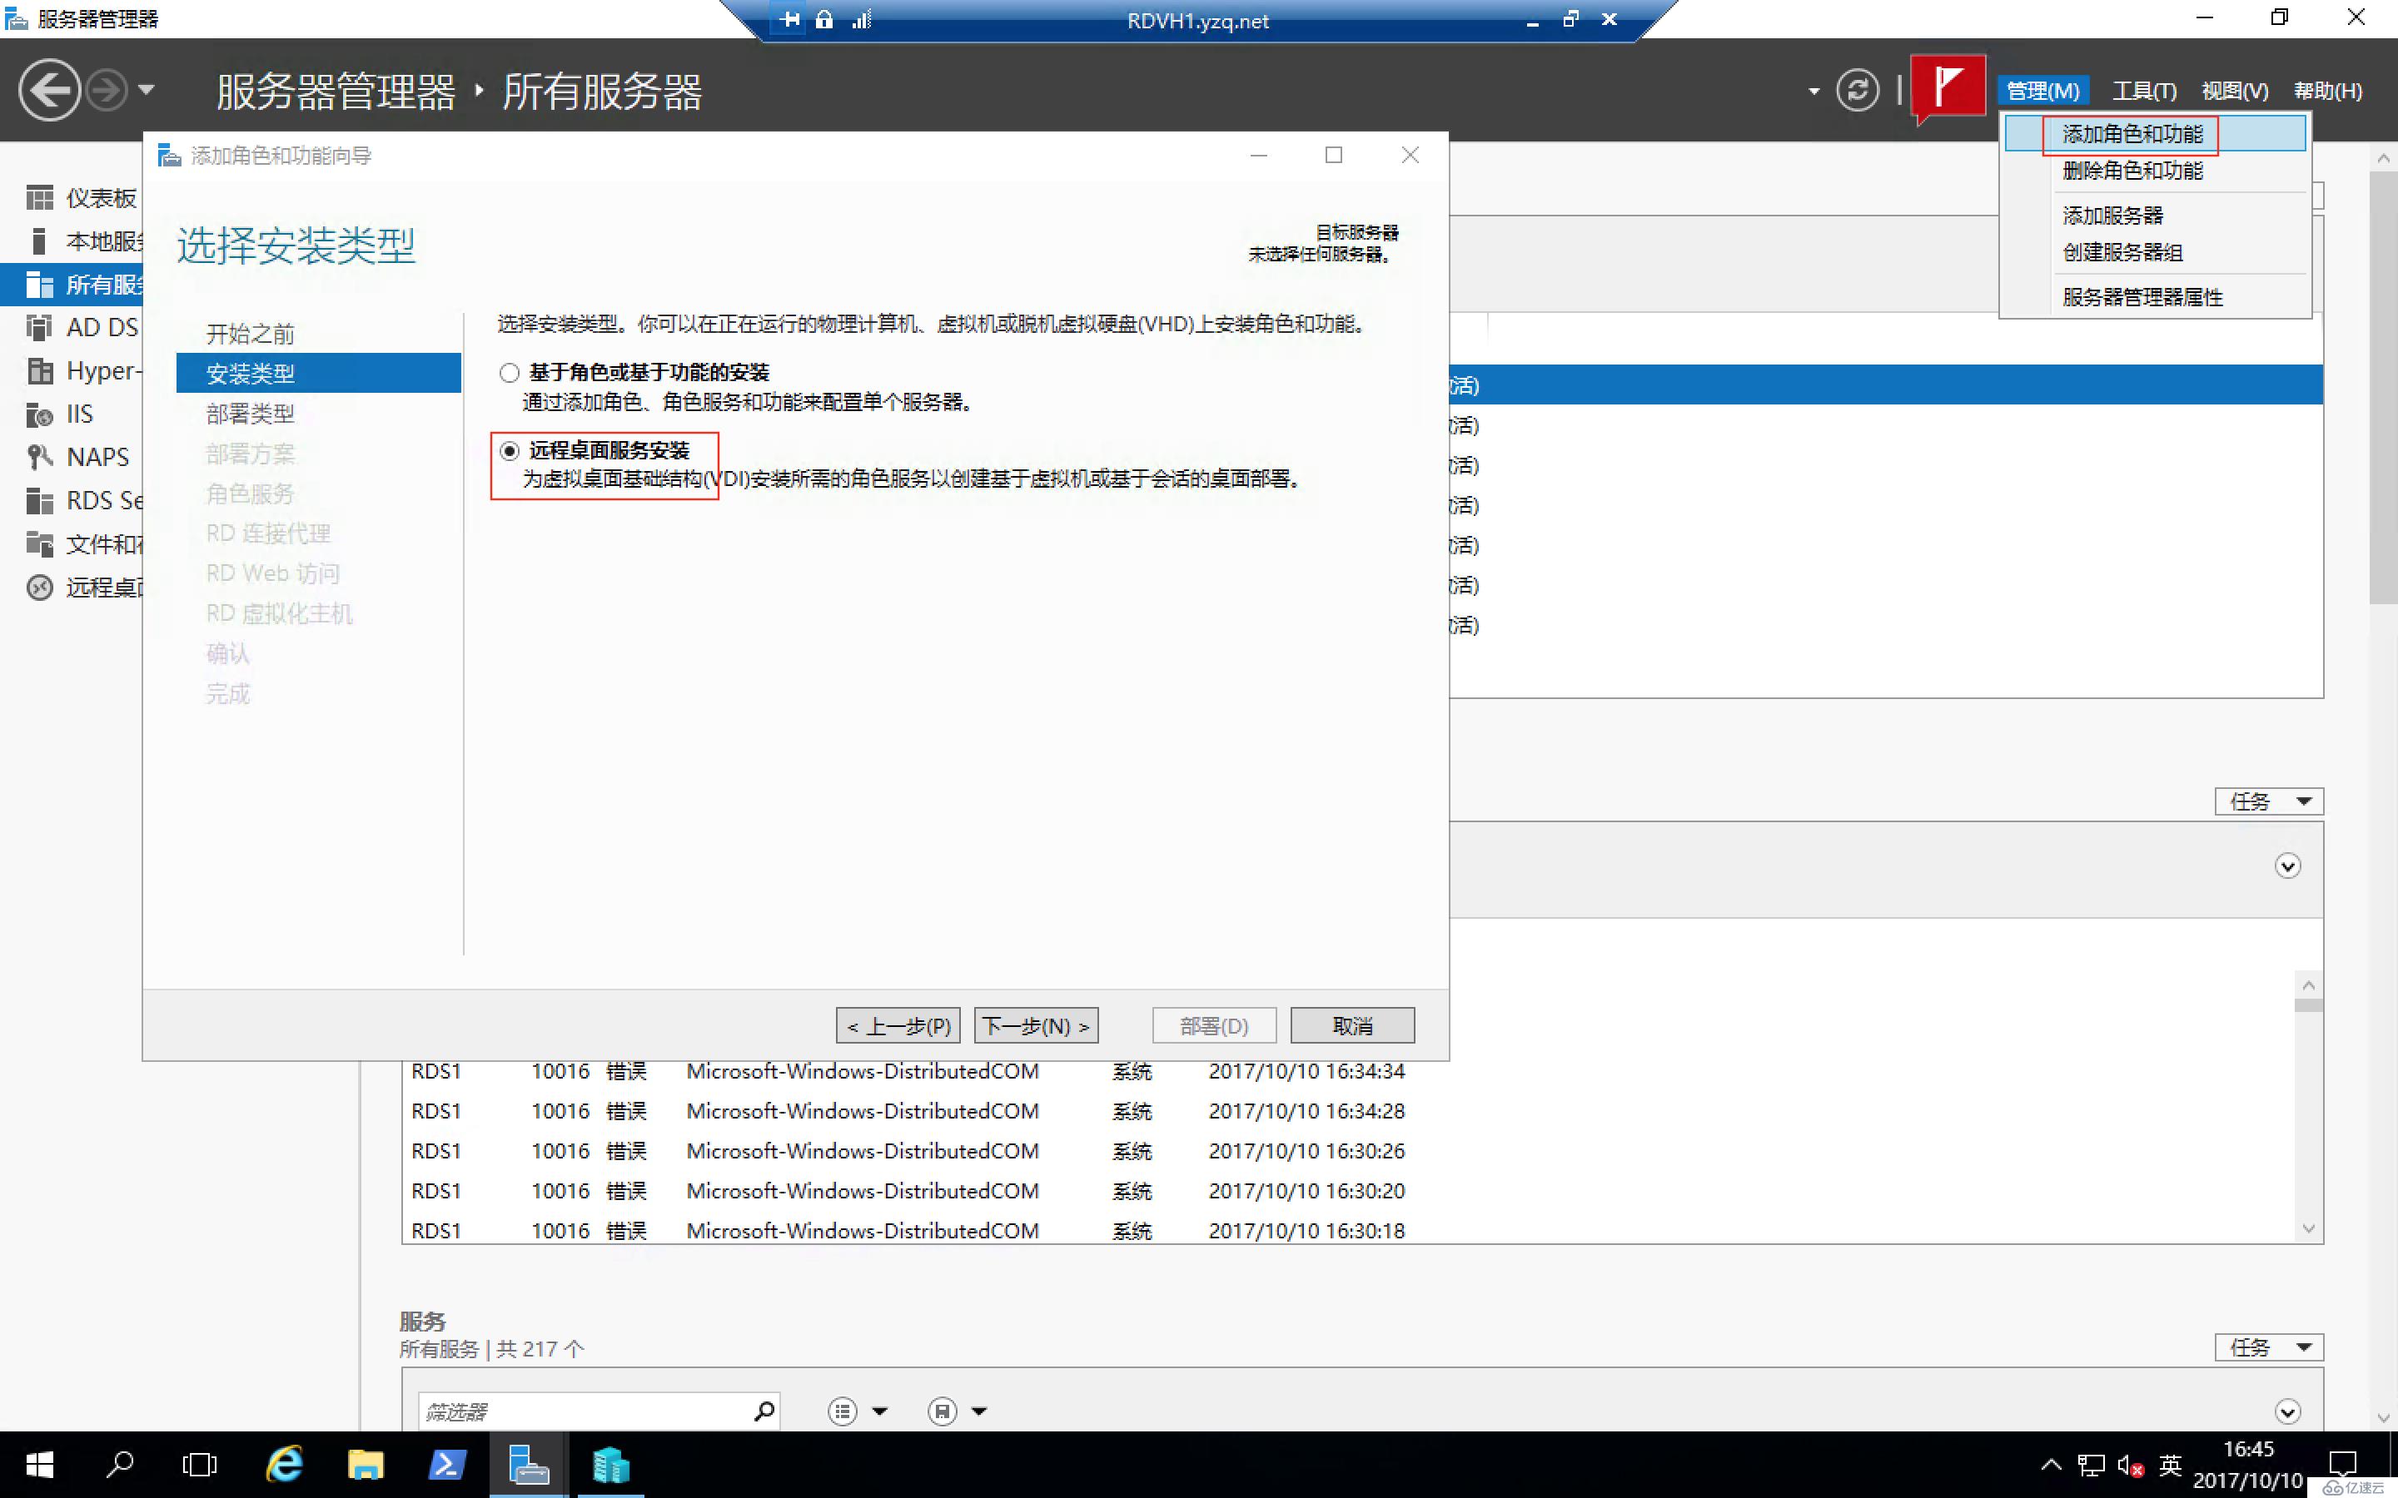Image resolution: width=2398 pixels, height=1498 pixels.
Task: Click the search magnifier in services filter
Action: click(x=764, y=1411)
